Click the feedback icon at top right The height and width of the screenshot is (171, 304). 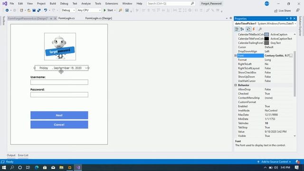pyautogui.click(x=298, y=10)
